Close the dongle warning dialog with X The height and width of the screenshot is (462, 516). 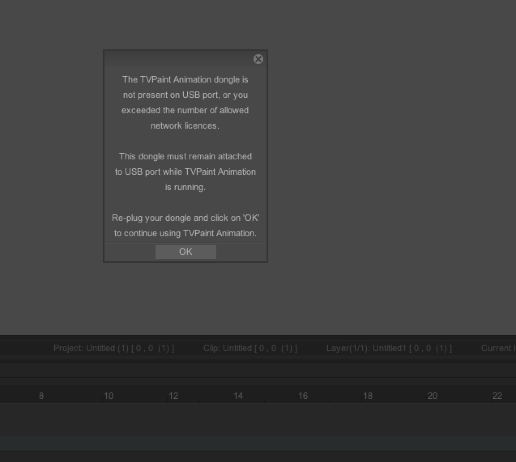point(258,59)
